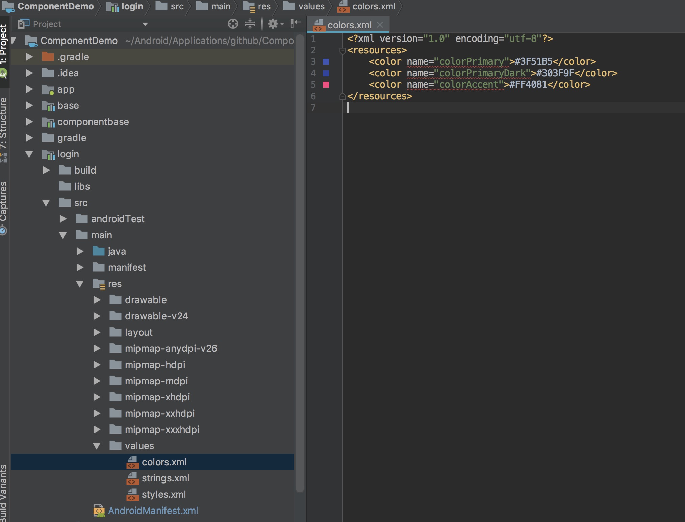685x522 pixels.
Task: Fold the resources tag in editor gutter
Action: (x=342, y=51)
